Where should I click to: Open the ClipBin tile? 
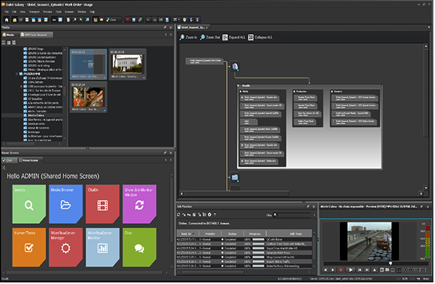pyautogui.click(x=103, y=204)
